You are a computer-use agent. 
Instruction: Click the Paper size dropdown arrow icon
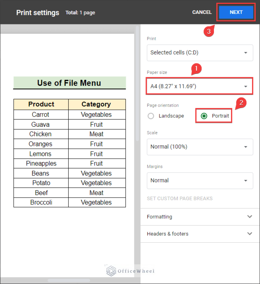click(246, 87)
